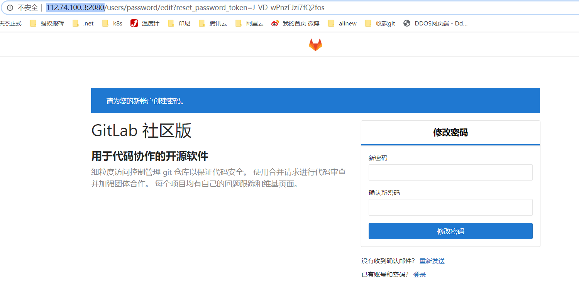Open the 蚂蚁搬砖 bookmark folder
Image resolution: width=579 pixels, height=292 pixels.
(x=47, y=24)
